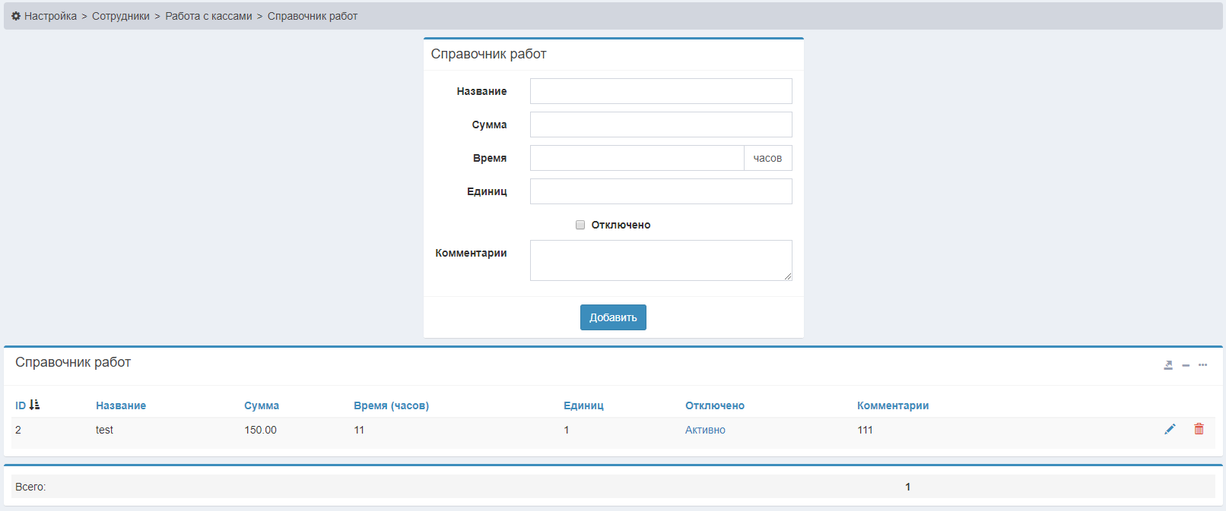Click the export icon in table header
This screenshot has height=511, width=1226.
pyautogui.click(x=1168, y=365)
